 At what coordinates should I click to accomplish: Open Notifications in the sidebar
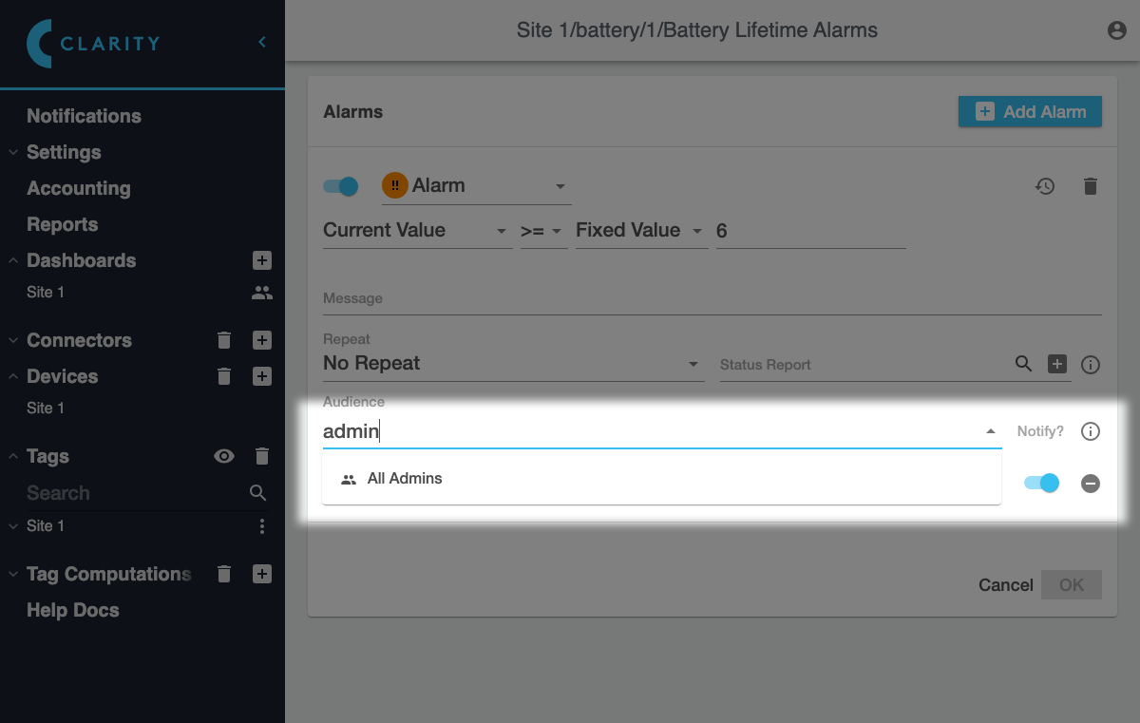point(84,116)
